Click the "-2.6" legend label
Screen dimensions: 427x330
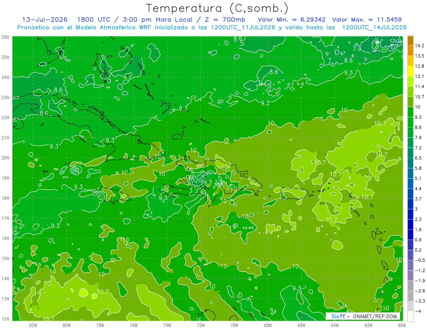[420, 291]
